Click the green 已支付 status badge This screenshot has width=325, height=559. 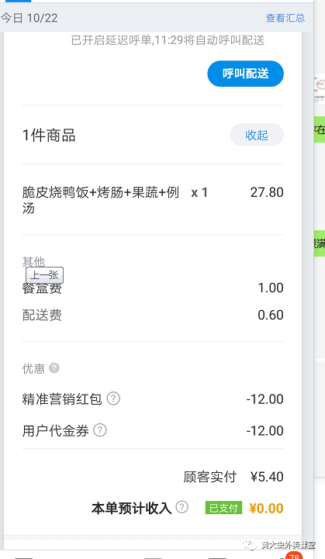pos(223,508)
